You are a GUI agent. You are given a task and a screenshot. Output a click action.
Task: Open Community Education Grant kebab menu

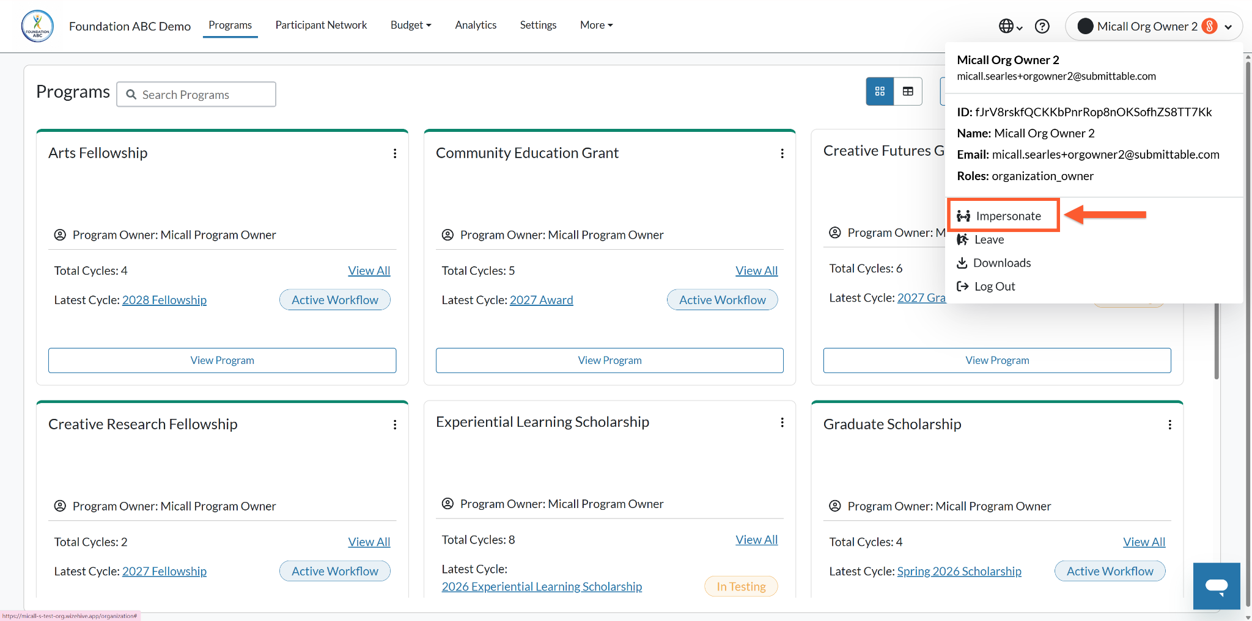(782, 153)
